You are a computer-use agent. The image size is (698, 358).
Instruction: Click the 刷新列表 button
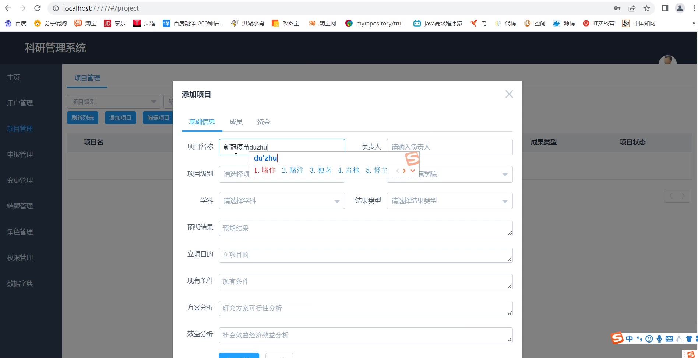click(x=82, y=117)
